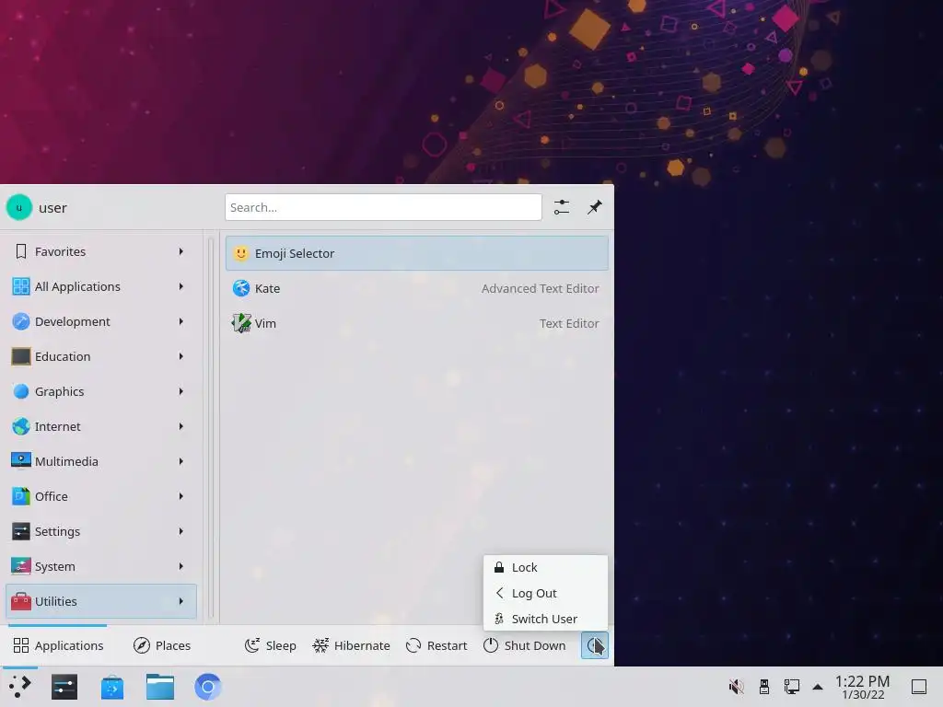Image resolution: width=943 pixels, height=707 pixels.
Task: Click the Multimedia category icon
Action: coord(21,461)
